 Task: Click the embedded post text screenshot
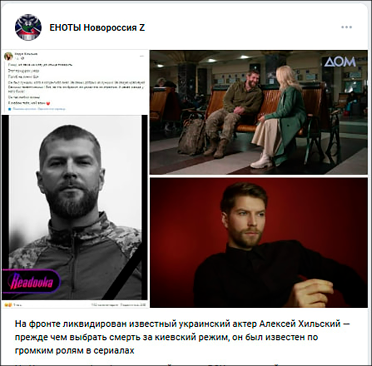point(75,82)
